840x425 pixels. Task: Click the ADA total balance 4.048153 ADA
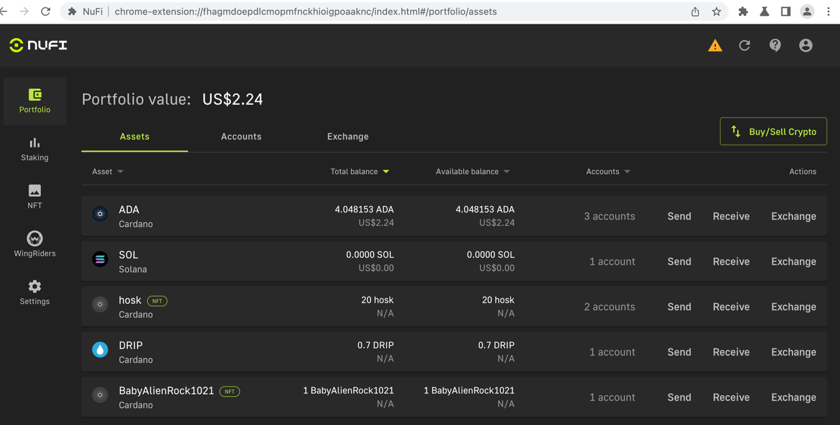point(364,209)
